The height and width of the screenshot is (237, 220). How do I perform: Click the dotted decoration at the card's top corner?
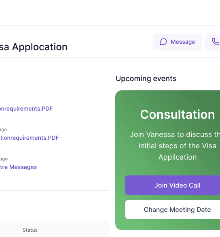[x=216, y=95]
